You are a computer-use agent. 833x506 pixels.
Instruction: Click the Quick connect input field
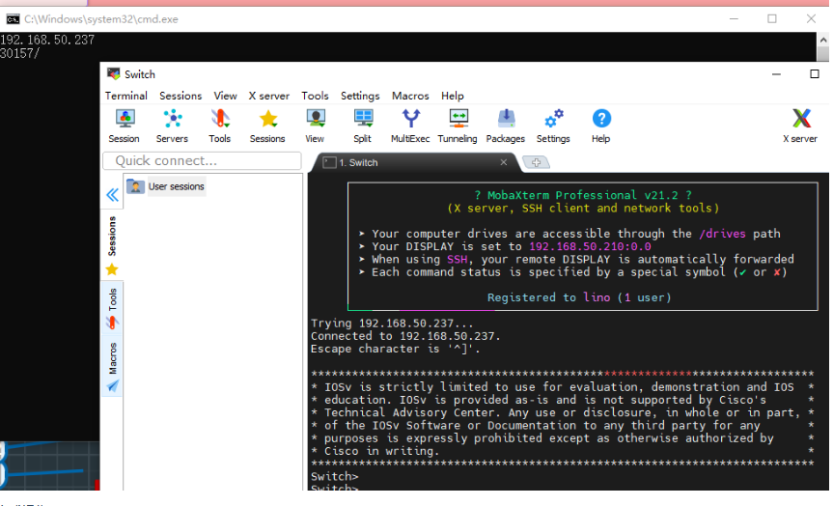pos(202,160)
